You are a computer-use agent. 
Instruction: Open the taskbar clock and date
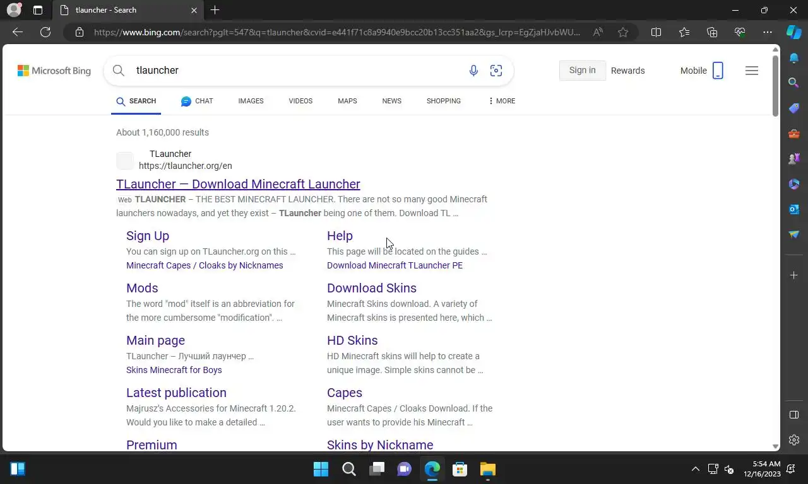[763, 469]
